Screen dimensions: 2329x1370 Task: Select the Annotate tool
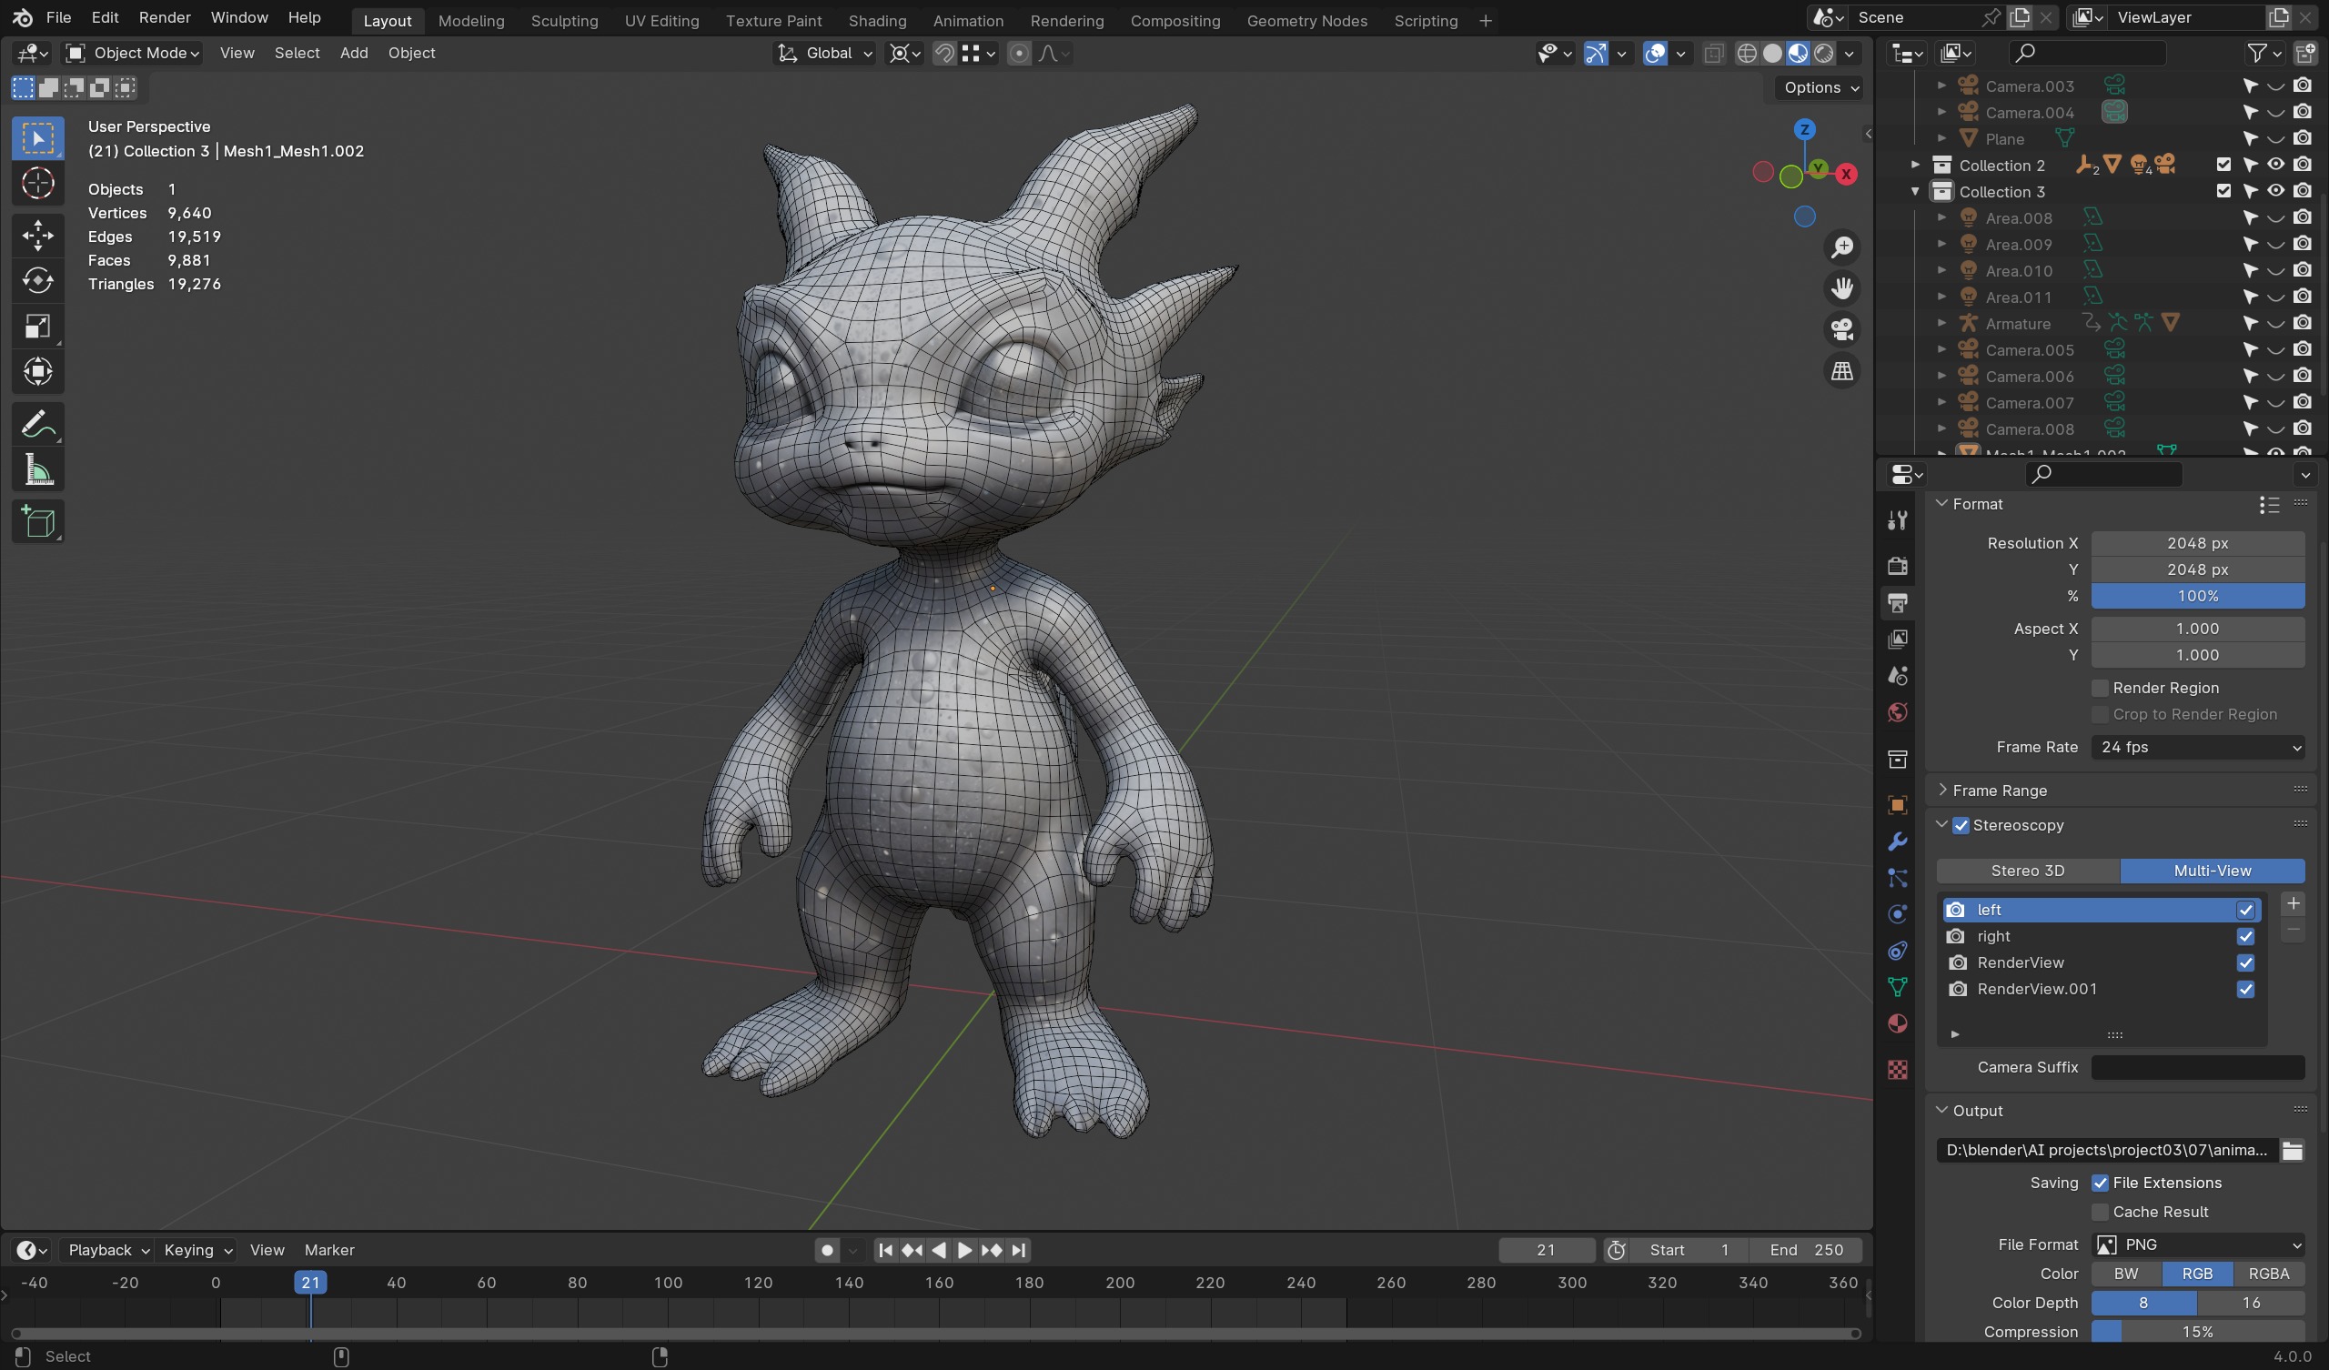(38, 424)
